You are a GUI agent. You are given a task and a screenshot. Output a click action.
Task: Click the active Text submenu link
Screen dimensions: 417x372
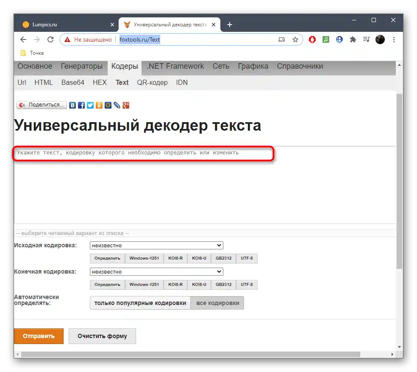click(122, 83)
